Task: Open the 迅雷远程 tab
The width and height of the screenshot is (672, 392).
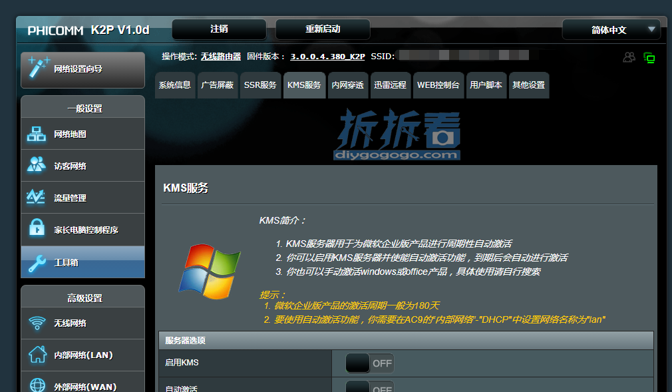Action: tap(390, 85)
